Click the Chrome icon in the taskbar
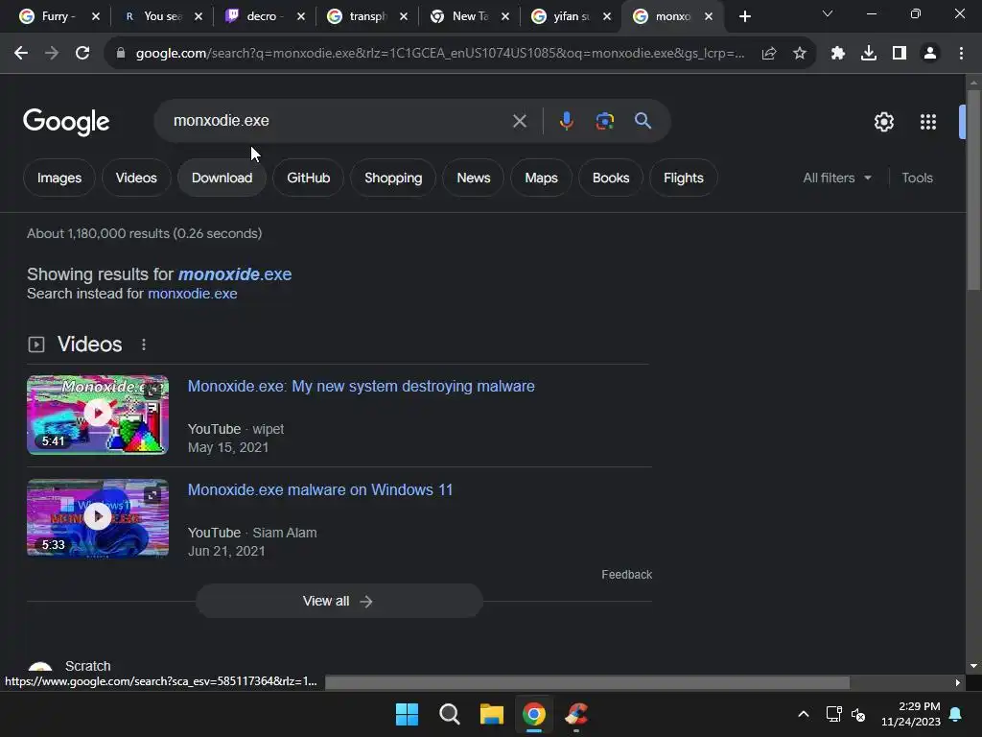This screenshot has height=737, width=982. pyautogui.click(x=534, y=714)
